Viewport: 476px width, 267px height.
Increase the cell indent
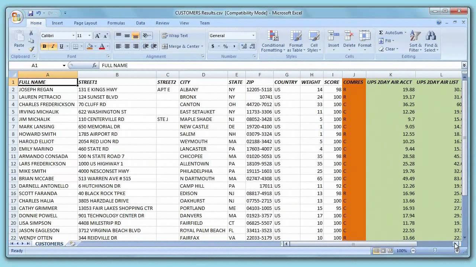pos(154,46)
